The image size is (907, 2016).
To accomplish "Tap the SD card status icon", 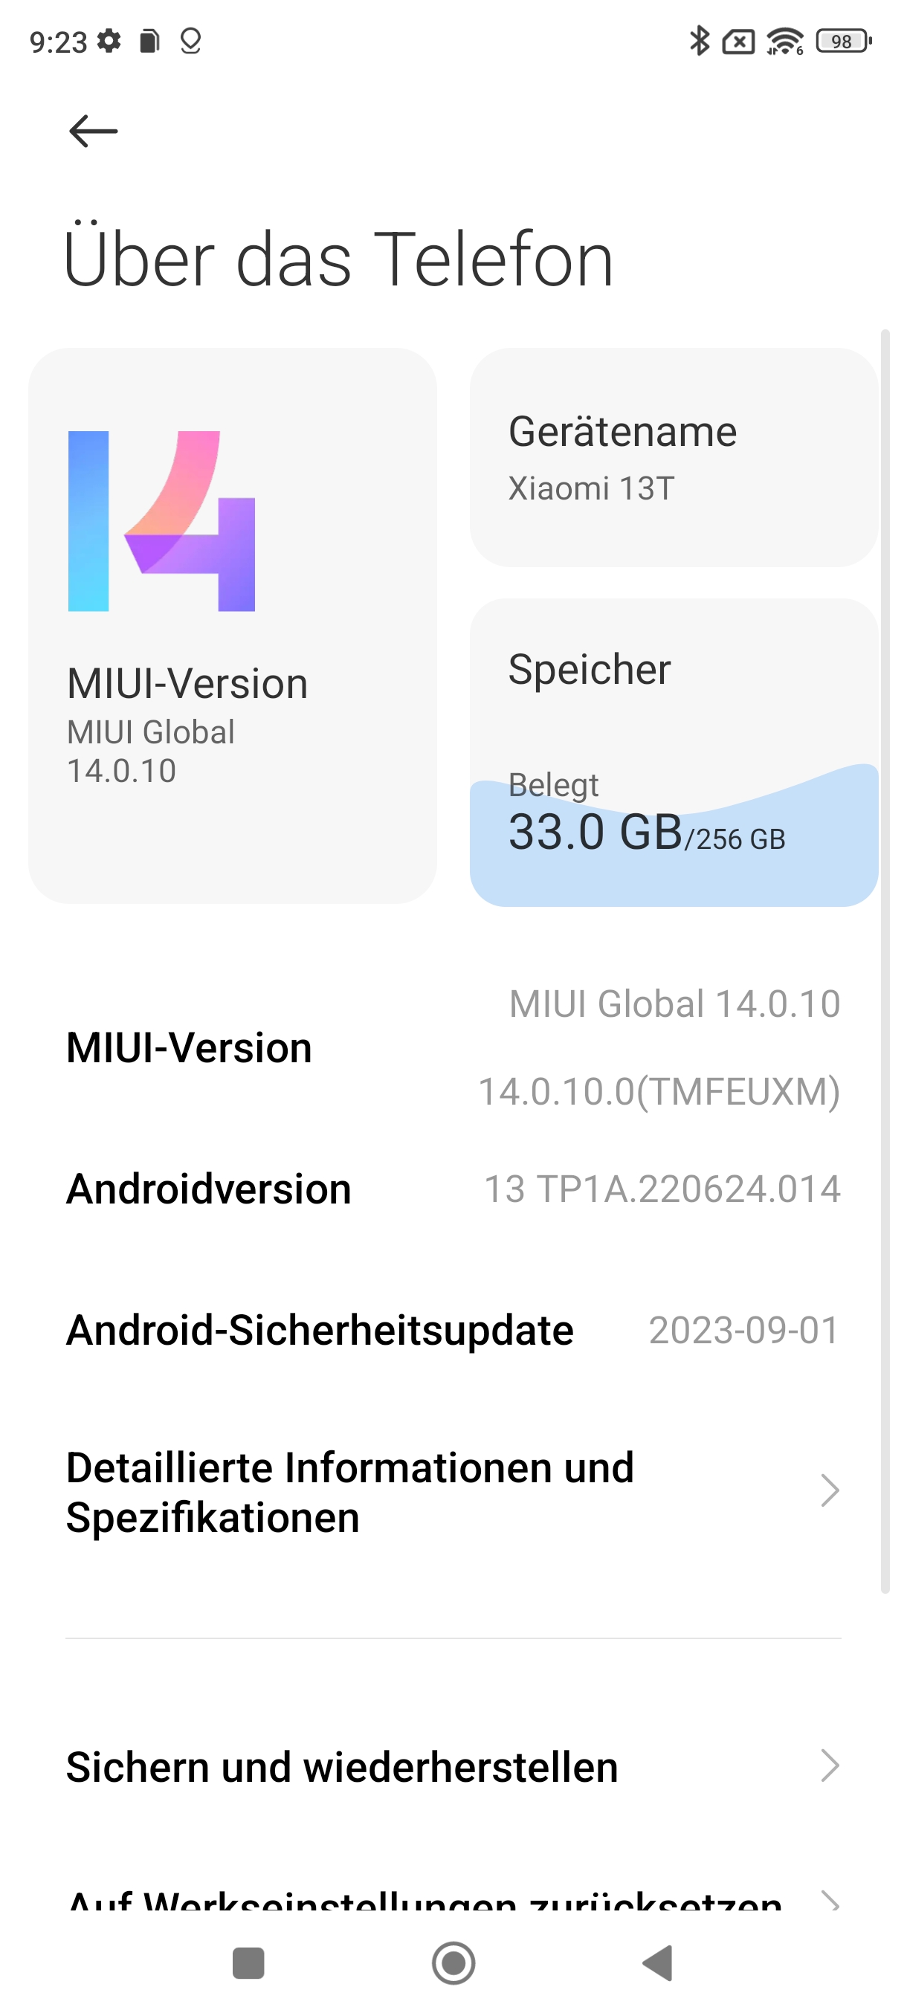I will click(149, 41).
